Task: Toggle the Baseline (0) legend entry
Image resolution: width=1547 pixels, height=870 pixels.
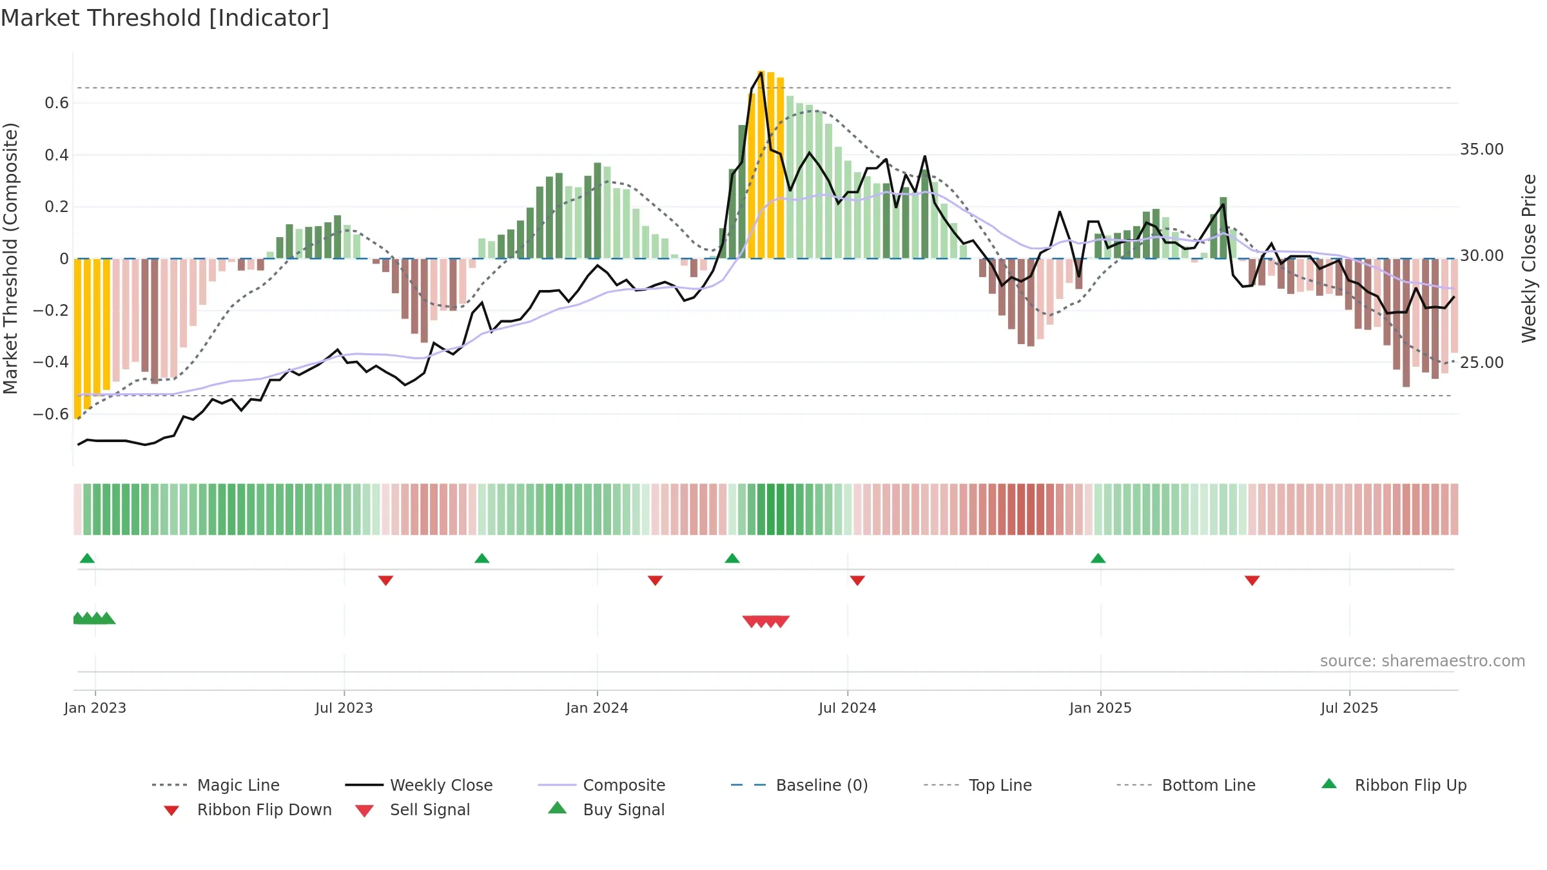Action: (799, 785)
